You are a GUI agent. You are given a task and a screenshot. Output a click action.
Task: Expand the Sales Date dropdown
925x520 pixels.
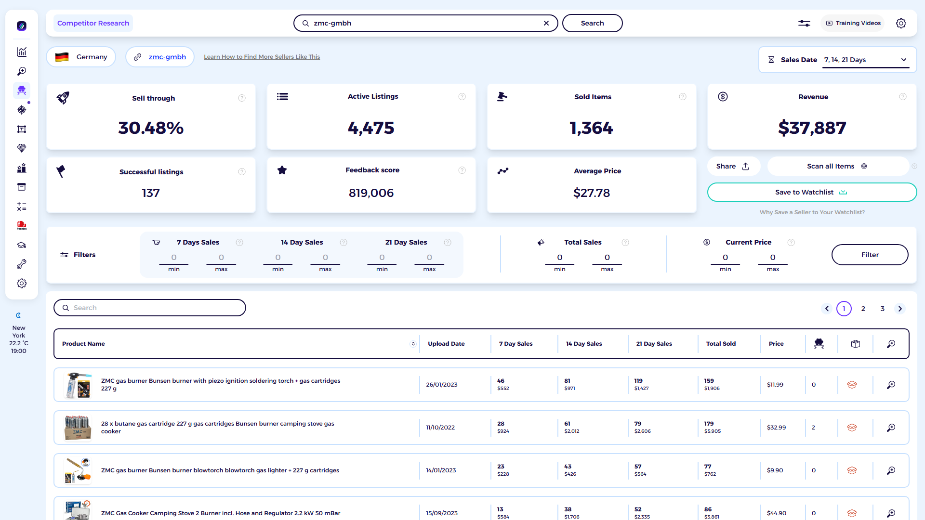[x=865, y=60]
